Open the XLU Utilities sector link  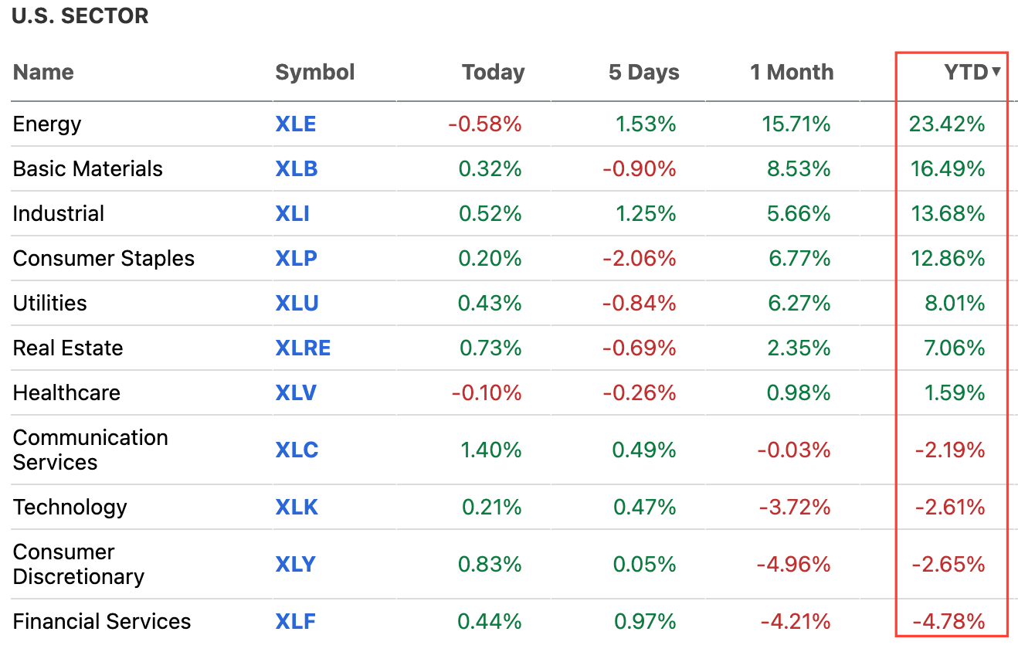click(x=297, y=303)
